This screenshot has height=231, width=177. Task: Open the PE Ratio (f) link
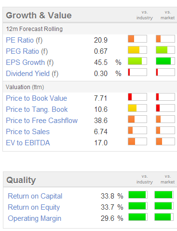coord(24,40)
